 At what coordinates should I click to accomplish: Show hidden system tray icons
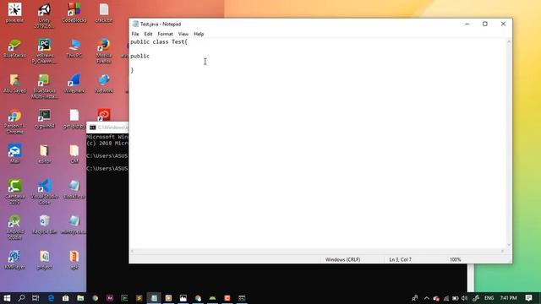point(426,298)
